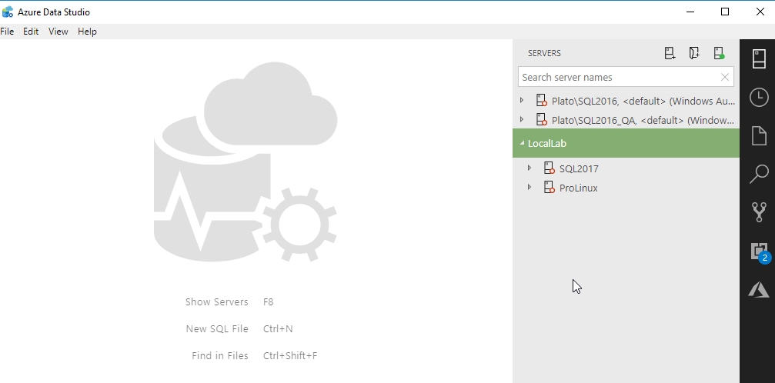The width and height of the screenshot is (775, 383).
Task: Expand the Plato\SQL2016 server node
Action: coord(522,100)
